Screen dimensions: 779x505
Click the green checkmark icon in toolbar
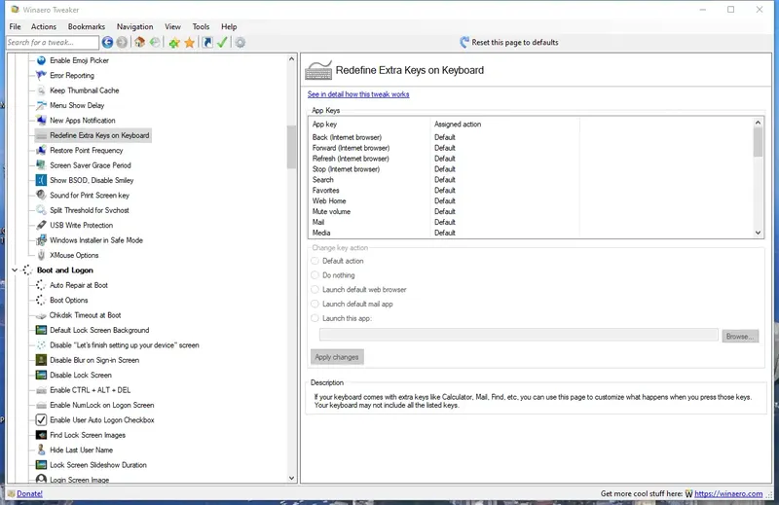click(x=222, y=42)
